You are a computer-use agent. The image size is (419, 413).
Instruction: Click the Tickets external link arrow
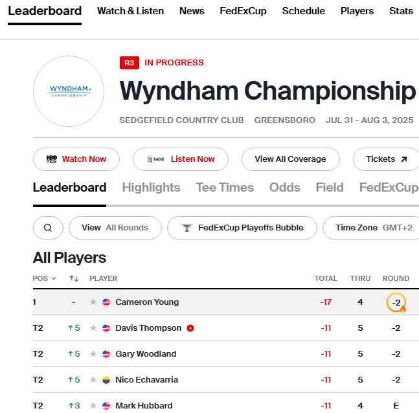[404, 159]
